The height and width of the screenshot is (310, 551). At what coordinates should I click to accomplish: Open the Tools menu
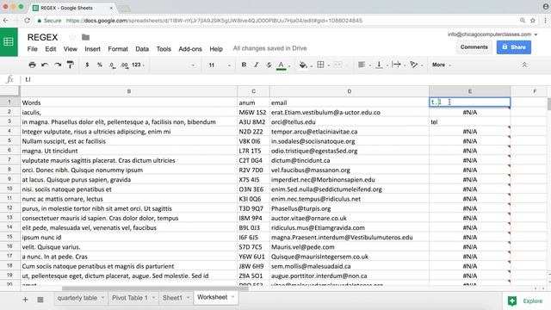point(164,49)
